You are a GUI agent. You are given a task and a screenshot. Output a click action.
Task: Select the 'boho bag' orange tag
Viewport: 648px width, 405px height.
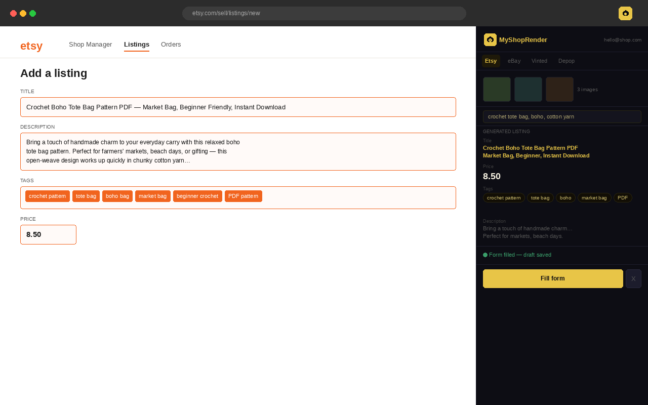tap(117, 196)
